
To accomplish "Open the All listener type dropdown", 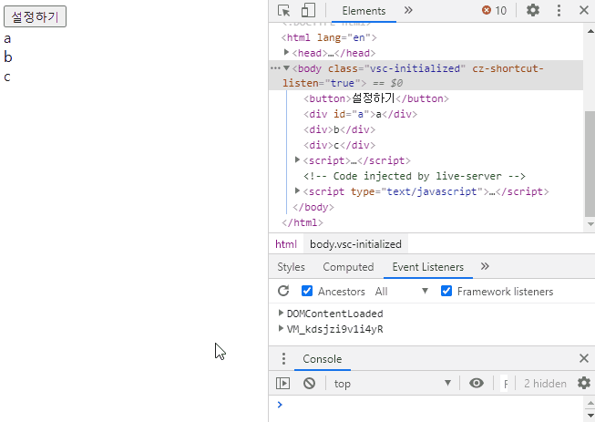I will click(402, 291).
